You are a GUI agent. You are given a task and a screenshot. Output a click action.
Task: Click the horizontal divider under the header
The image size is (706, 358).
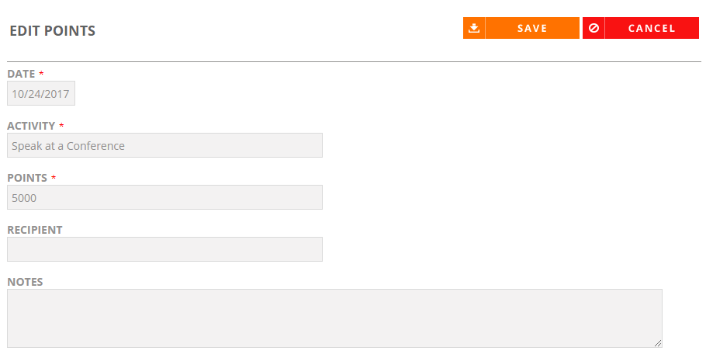point(354,61)
